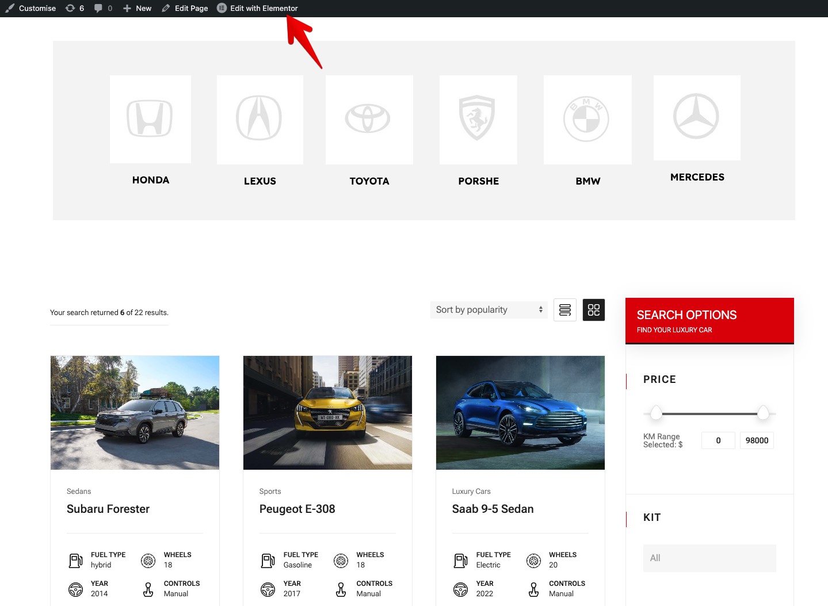Click the Peugeot E-308 year steering wheel icon

coord(268,589)
